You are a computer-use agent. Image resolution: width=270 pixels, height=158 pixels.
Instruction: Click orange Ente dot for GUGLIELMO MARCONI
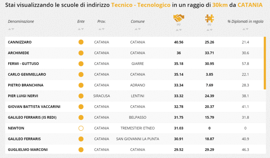pos(81,150)
